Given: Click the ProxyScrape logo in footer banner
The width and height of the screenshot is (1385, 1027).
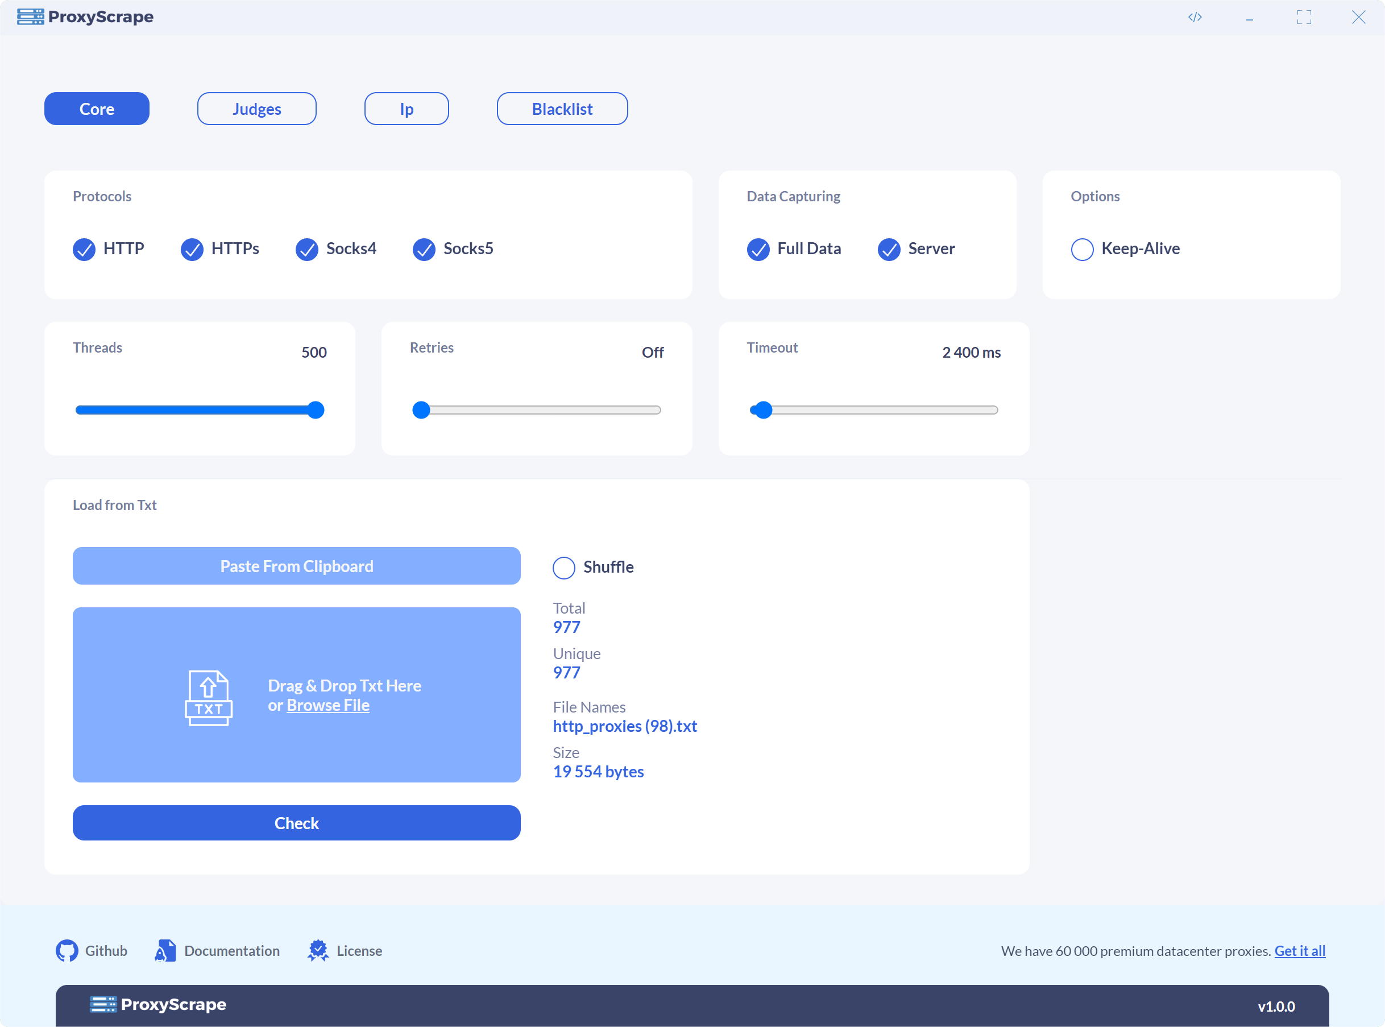Looking at the screenshot, I should pos(158,1005).
